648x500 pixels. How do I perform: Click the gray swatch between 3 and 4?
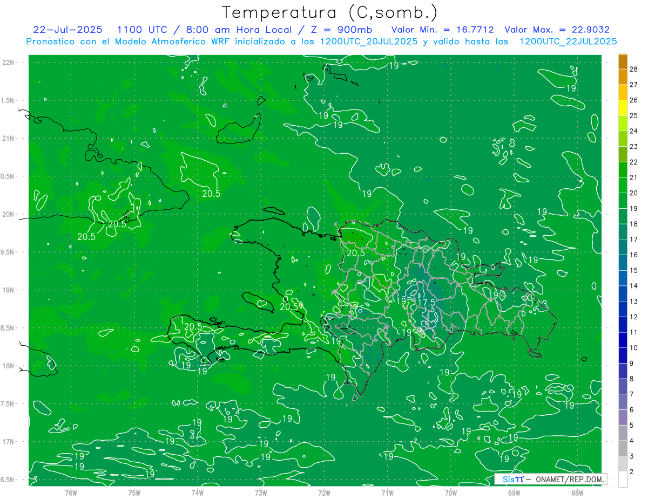coord(623,448)
